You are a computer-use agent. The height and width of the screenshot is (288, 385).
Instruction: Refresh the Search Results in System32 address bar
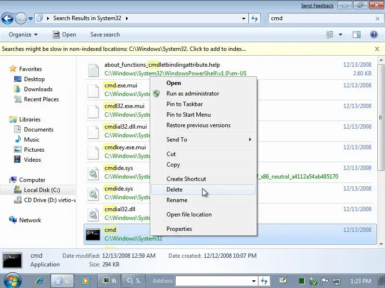coord(255,18)
